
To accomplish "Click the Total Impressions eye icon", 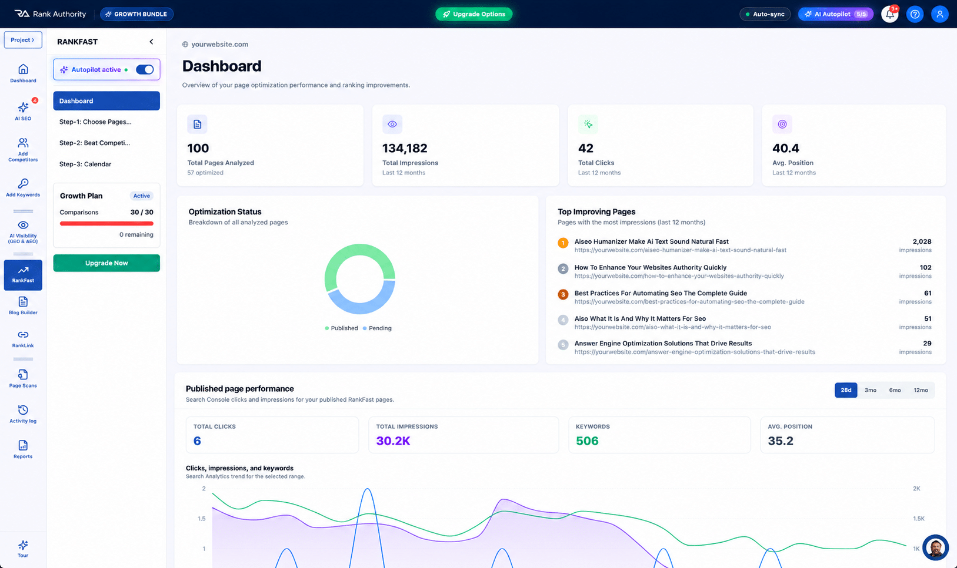I will 392,124.
